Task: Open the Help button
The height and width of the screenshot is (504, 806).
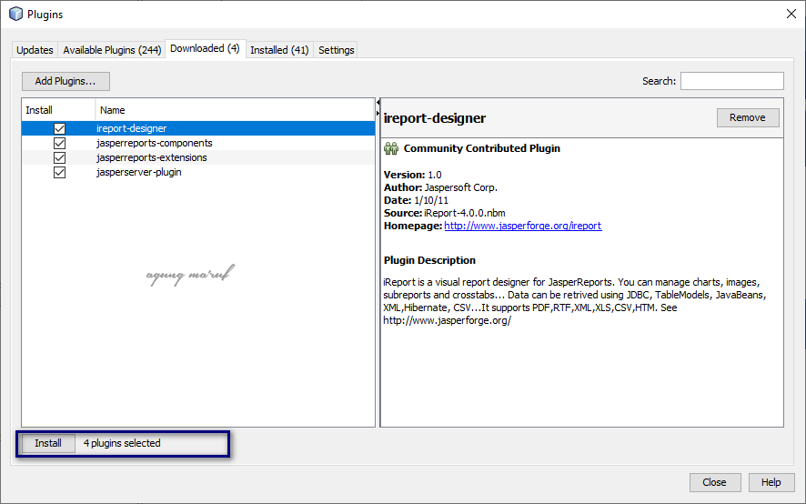Action: pyautogui.click(x=771, y=482)
